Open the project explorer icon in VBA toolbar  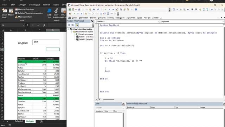coord(121,10)
